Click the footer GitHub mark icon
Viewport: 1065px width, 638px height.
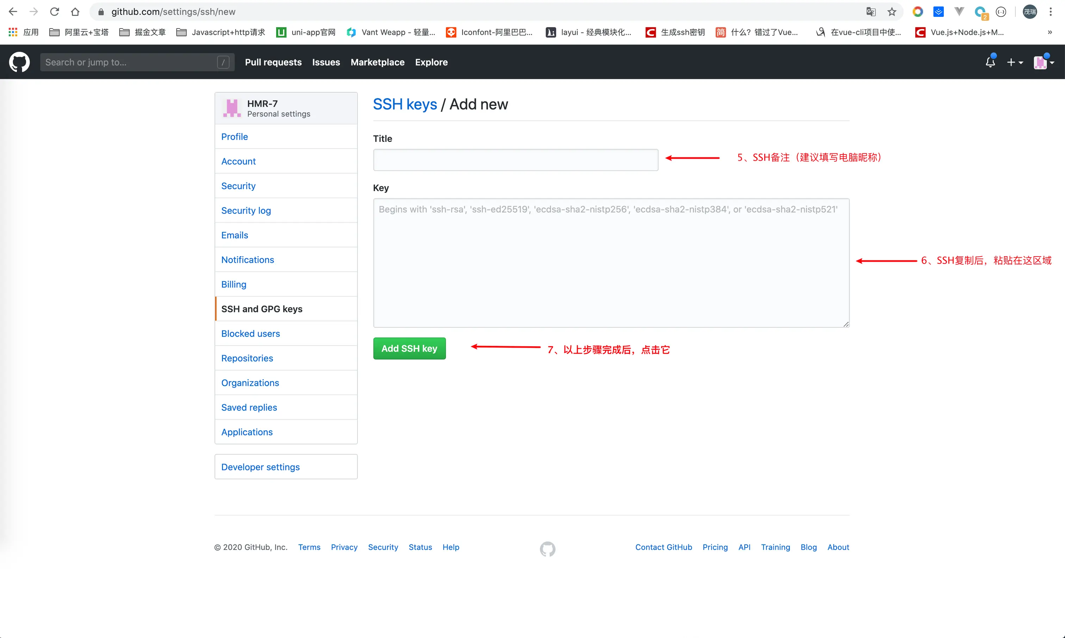[547, 549]
